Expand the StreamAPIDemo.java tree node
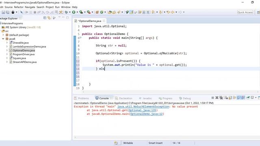The height and width of the screenshot is (146, 260). pos(7,62)
